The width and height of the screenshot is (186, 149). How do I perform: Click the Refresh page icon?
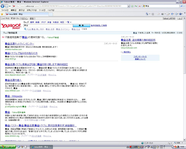[x=136, y=6]
